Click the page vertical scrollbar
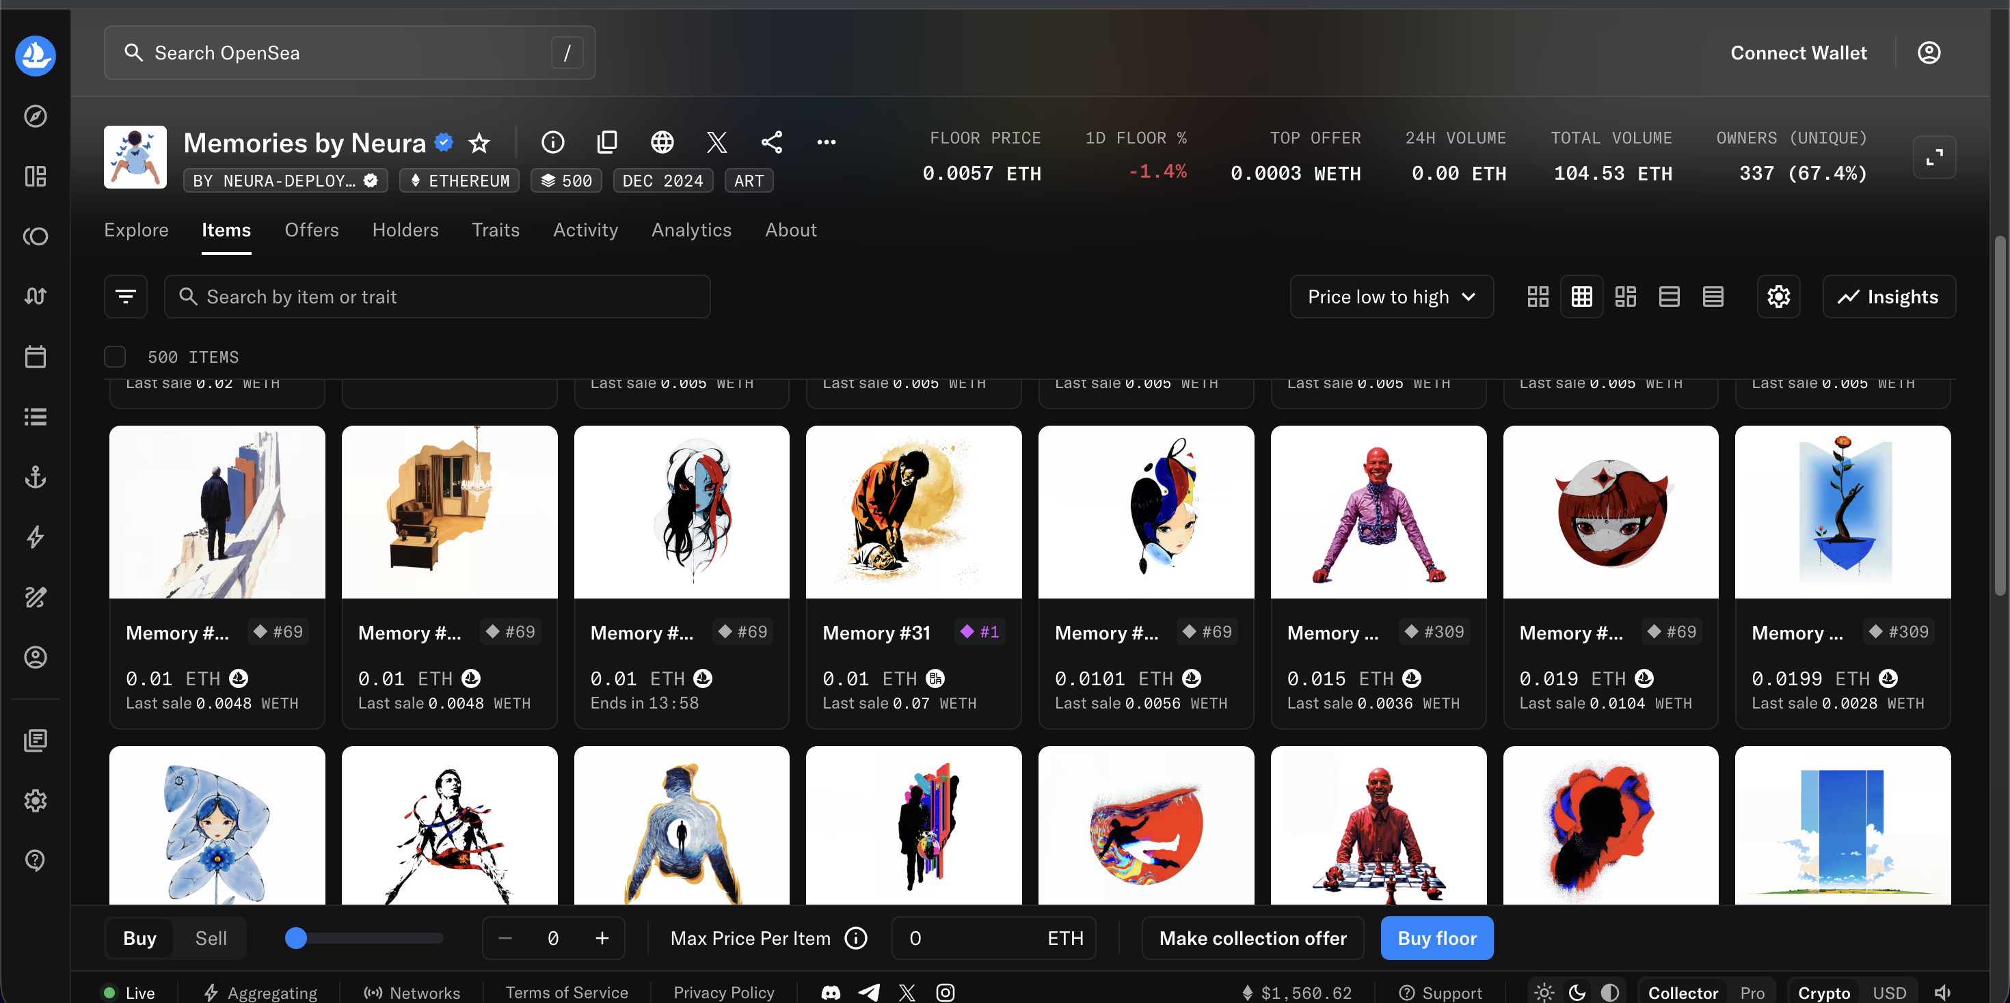Screen dimensions: 2010x1003 pos(2000,415)
